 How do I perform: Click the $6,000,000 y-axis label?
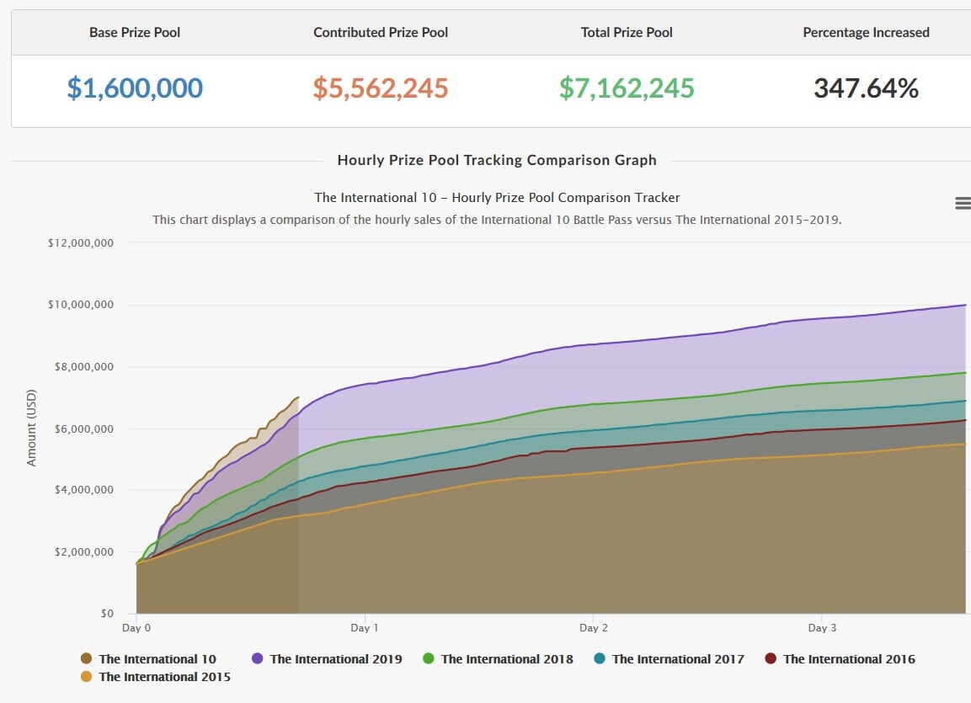pyautogui.click(x=83, y=429)
